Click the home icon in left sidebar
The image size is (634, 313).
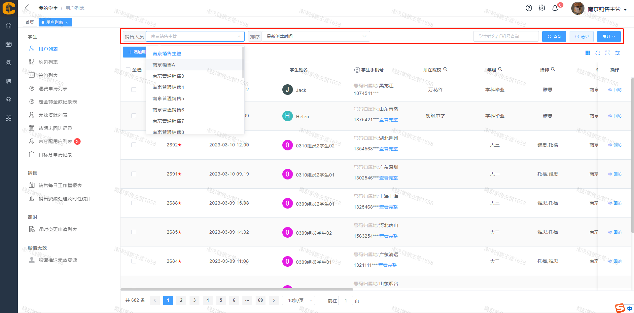9,26
